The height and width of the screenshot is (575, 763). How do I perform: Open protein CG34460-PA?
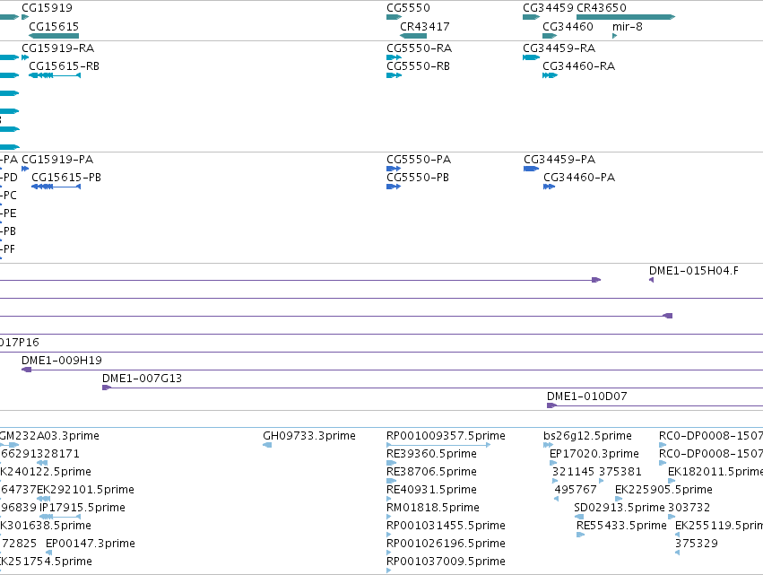coord(579,178)
